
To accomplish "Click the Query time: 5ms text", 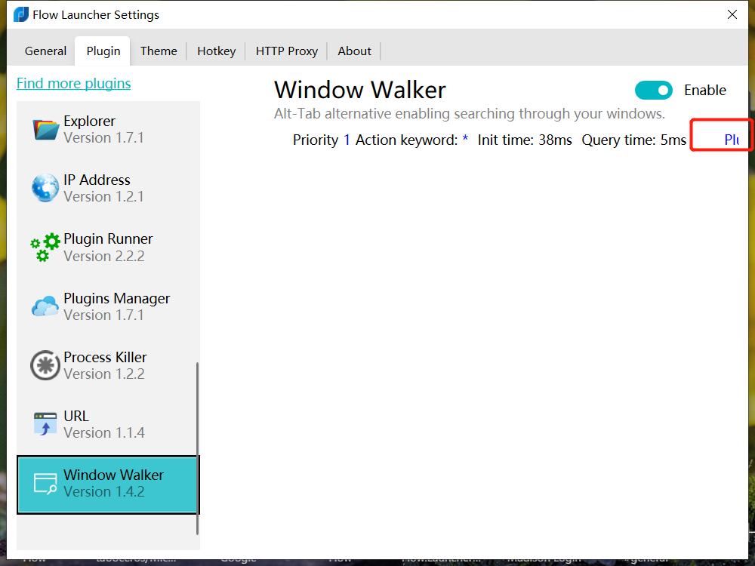I will [633, 140].
